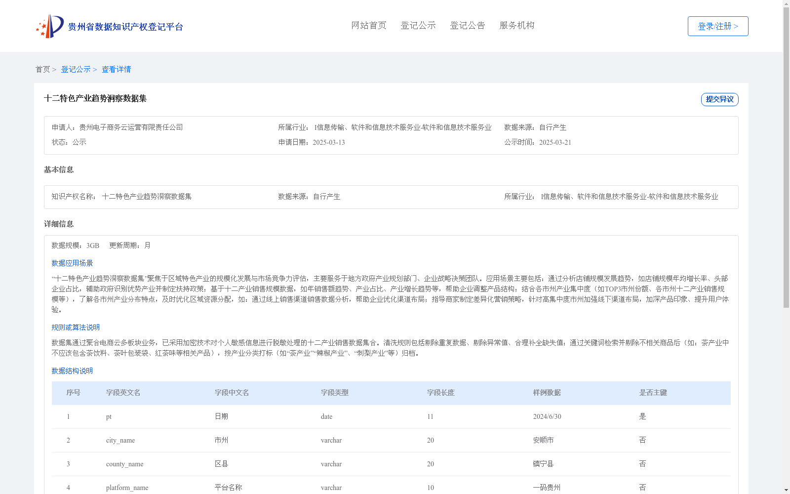Click the 字段类型 column header
Image resolution: width=790 pixels, height=494 pixels.
(x=335, y=393)
